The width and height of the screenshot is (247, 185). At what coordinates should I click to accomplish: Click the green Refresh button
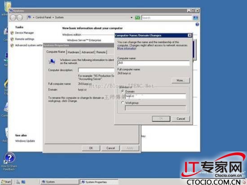pyautogui.click(x=137, y=18)
